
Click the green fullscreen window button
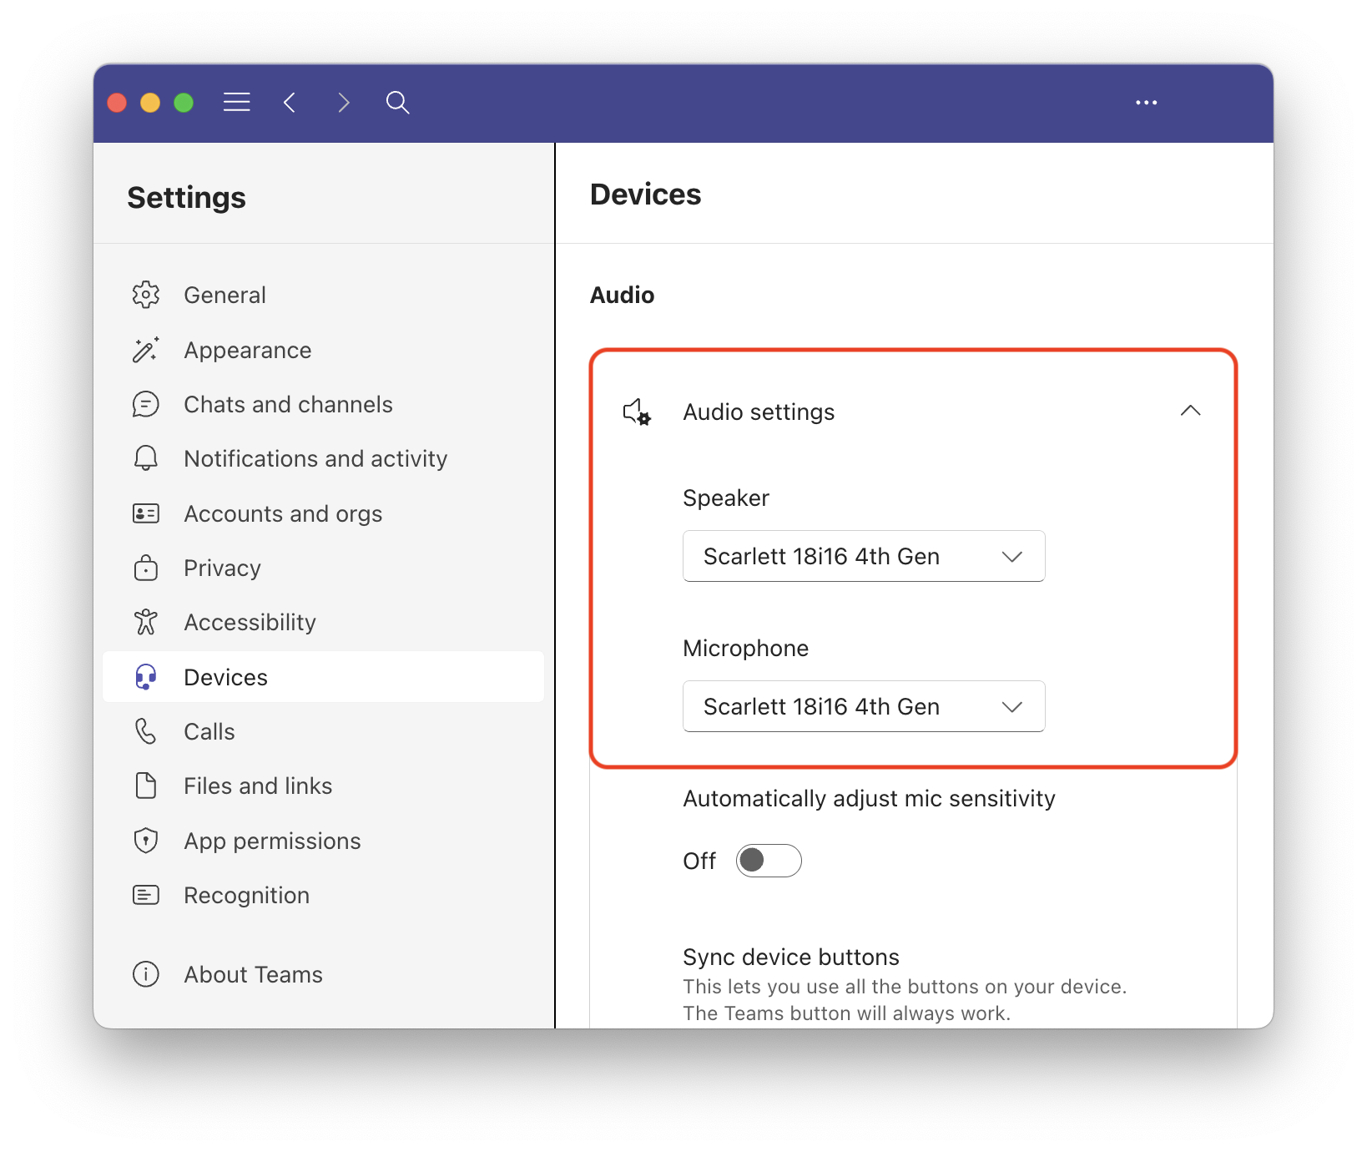click(x=184, y=103)
